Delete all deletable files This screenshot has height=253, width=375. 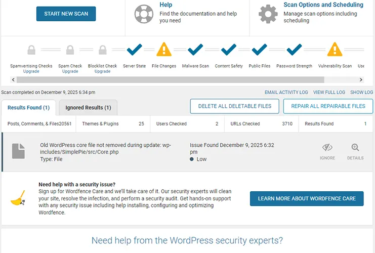point(235,106)
